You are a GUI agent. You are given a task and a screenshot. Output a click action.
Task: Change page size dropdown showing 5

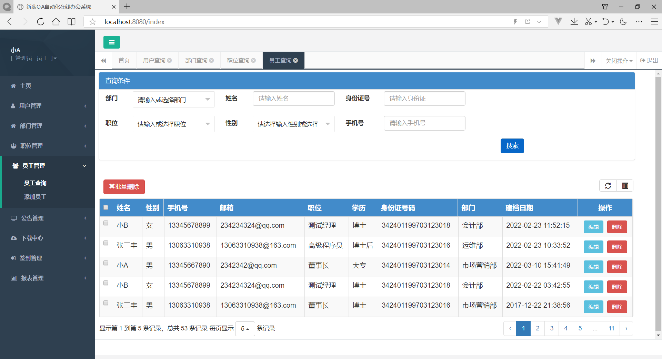pyautogui.click(x=245, y=329)
